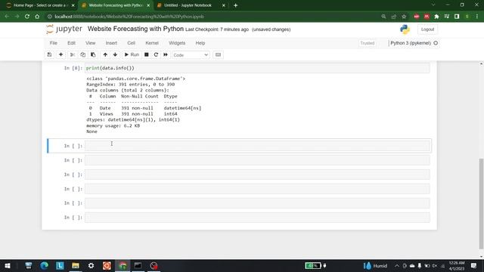Open the red ABP extension icon
Viewport: 484px width, 272px height.
[x=417, y=17]
